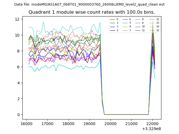Select the blue solid legend line for module 2
Image resolution: width=179 pixels, height=134 pixels.
(x=112, y=27)
